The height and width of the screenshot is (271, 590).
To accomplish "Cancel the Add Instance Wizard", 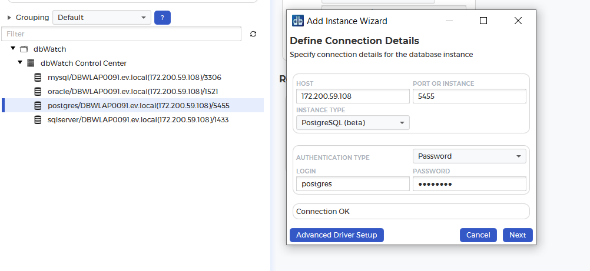I will tap(478, 235).
